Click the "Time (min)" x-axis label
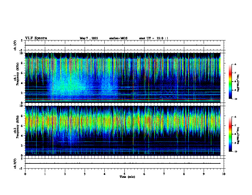Image resolution: width=252 pixels, height=195 pixels. point(127,177)
